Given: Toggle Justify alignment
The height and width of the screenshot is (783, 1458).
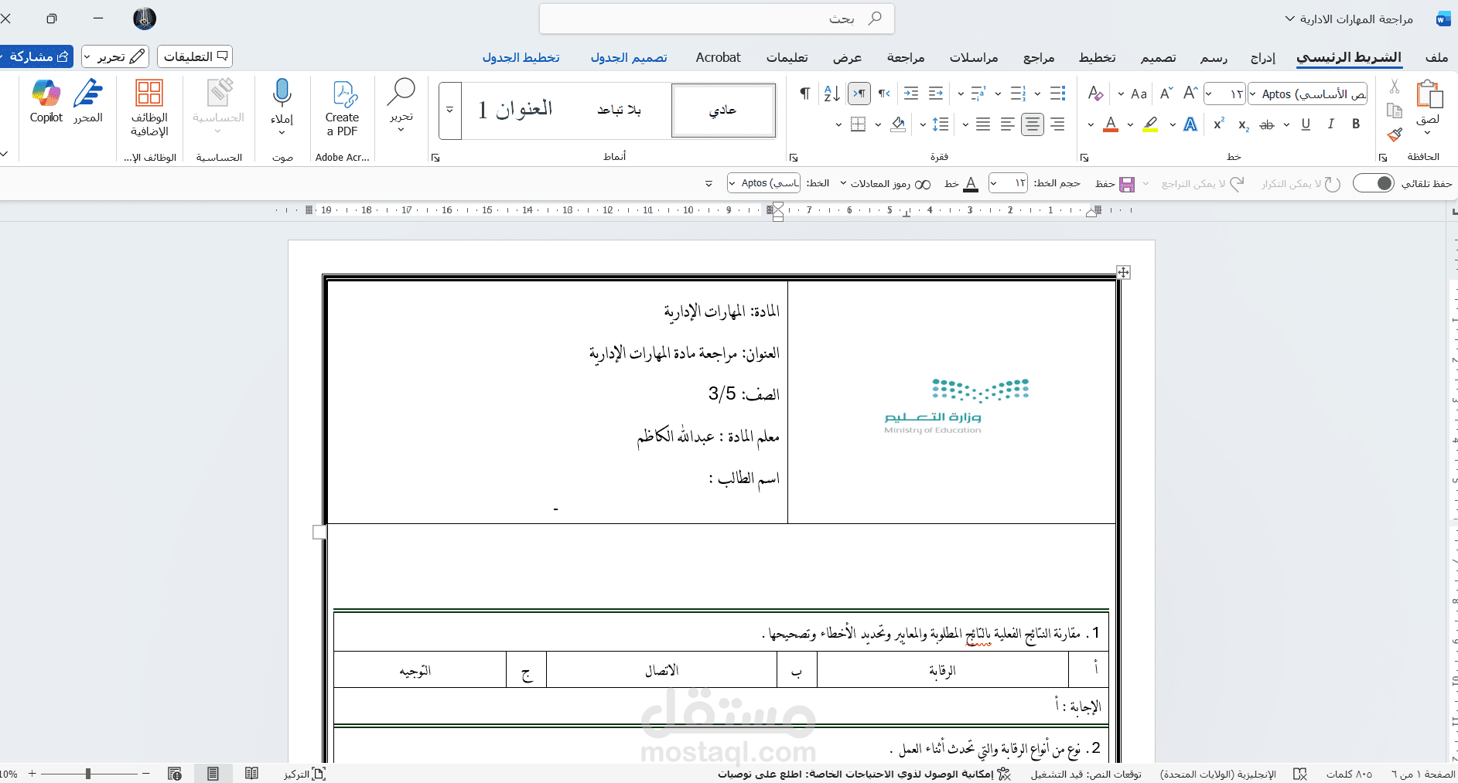Looking at the screenshot, I should pos(983,124).
